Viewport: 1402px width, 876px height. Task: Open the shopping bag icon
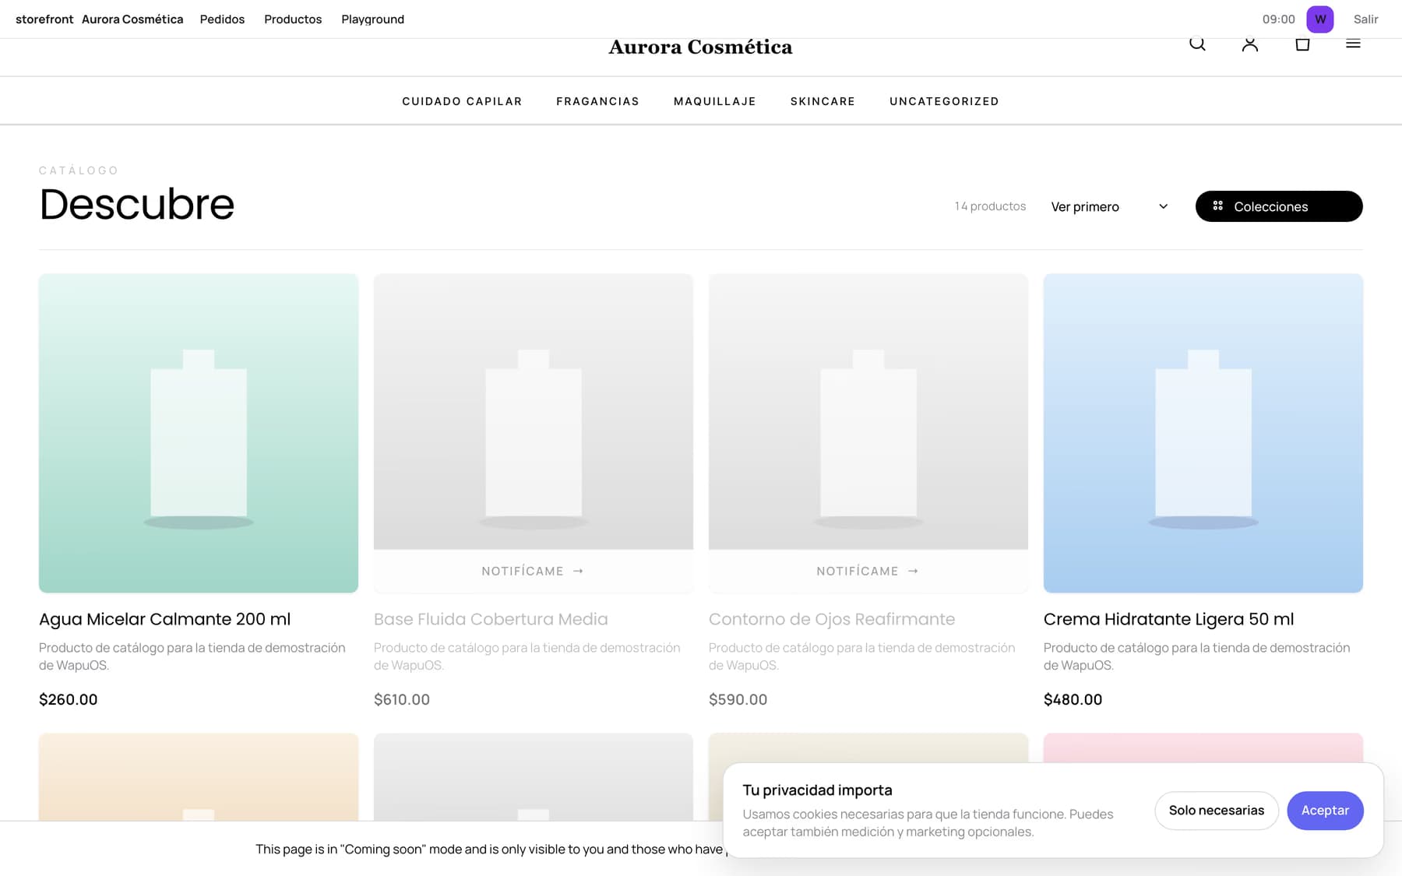pyautogui.click(x=1302, y=44)
